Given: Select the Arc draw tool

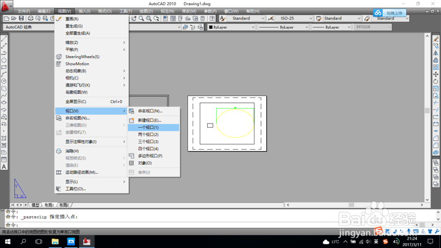Looking at the screenshot, I should 4,74.
